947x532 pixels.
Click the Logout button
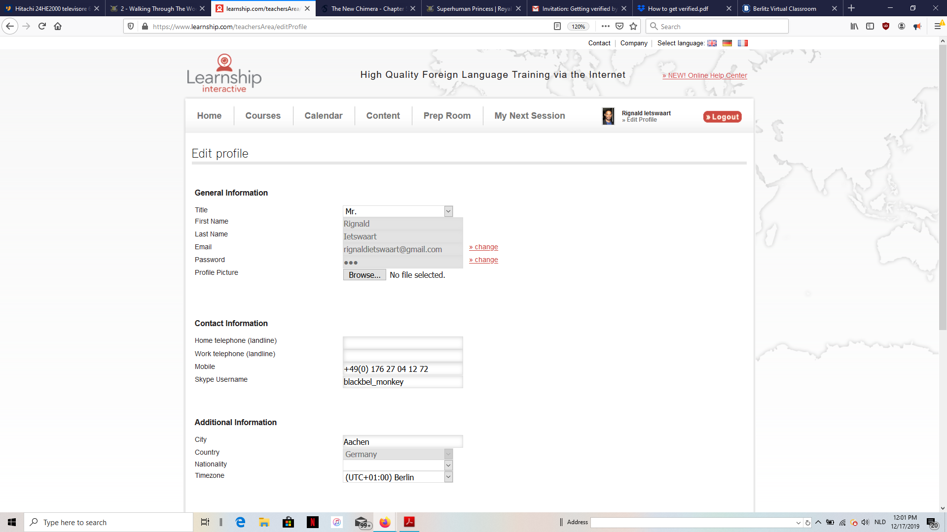point(722,117)
